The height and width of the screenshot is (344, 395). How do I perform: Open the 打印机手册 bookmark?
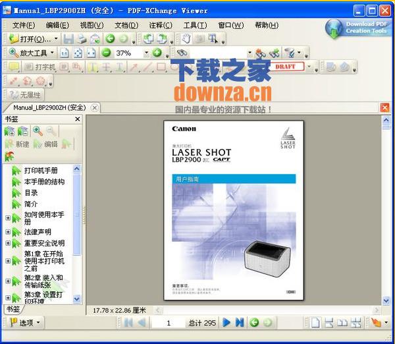pyautogui.click(x=41, y=171)
